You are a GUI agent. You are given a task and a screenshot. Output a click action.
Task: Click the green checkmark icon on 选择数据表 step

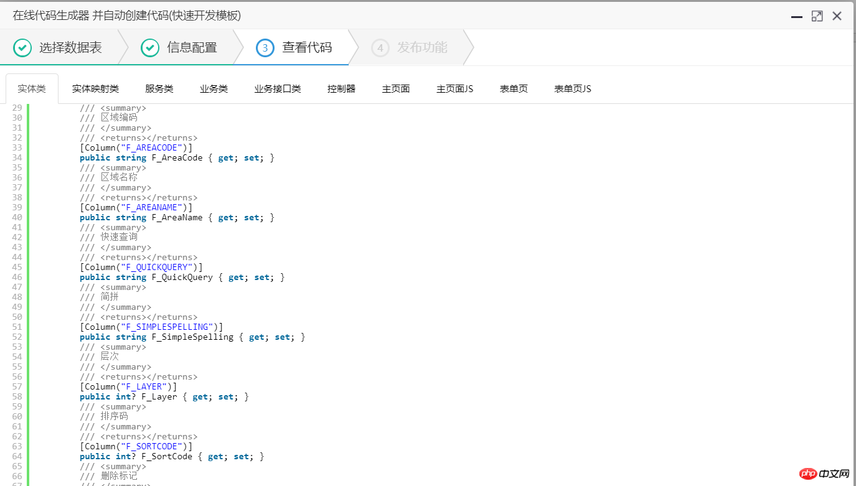click(22, 47)
